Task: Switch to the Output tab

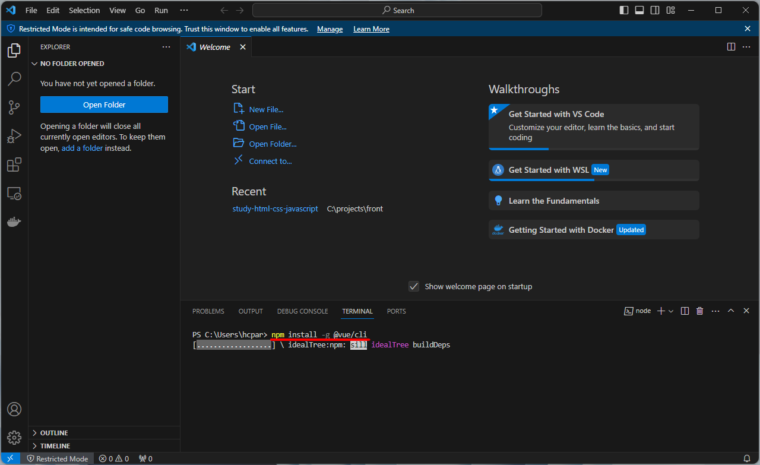Action: 251,311
